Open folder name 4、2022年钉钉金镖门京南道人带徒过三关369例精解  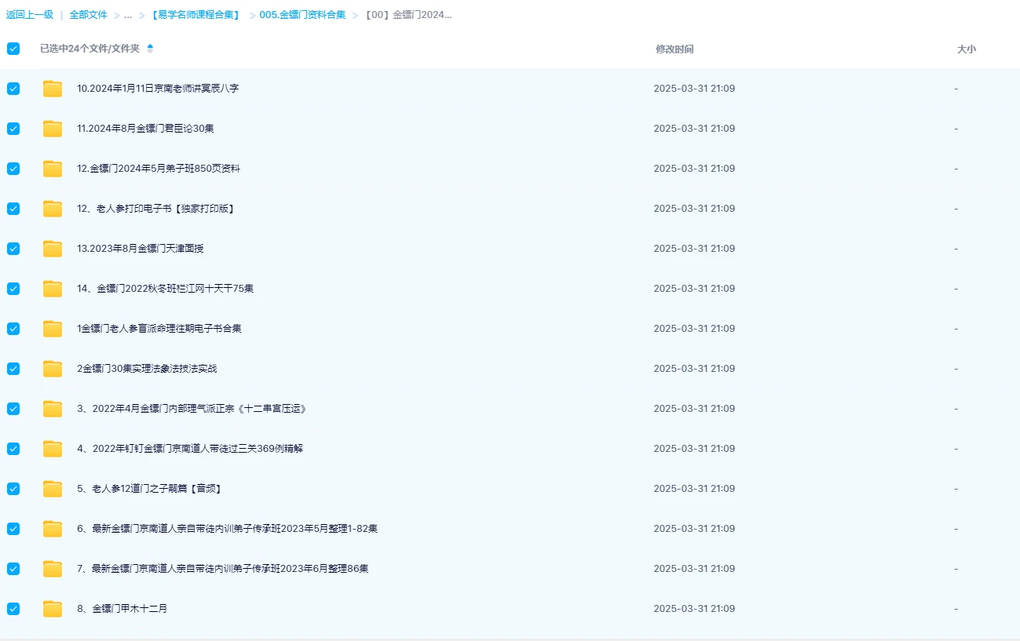coord(190,449)
